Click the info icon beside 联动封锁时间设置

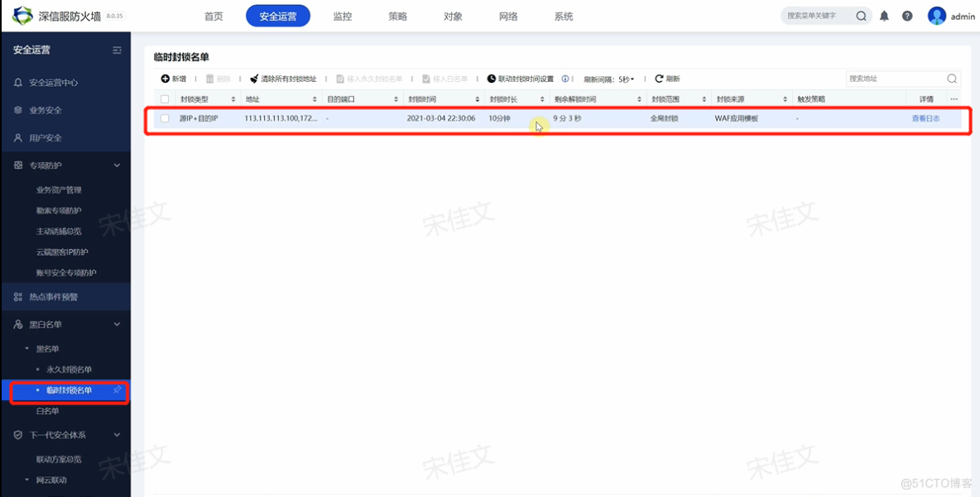566,79
